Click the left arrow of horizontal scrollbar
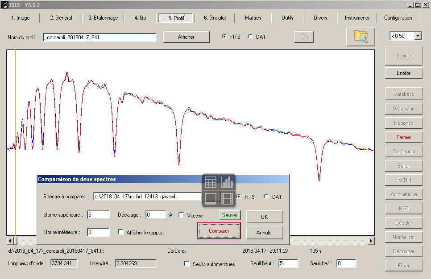The image size is (431, 279). tap(10, 241)
